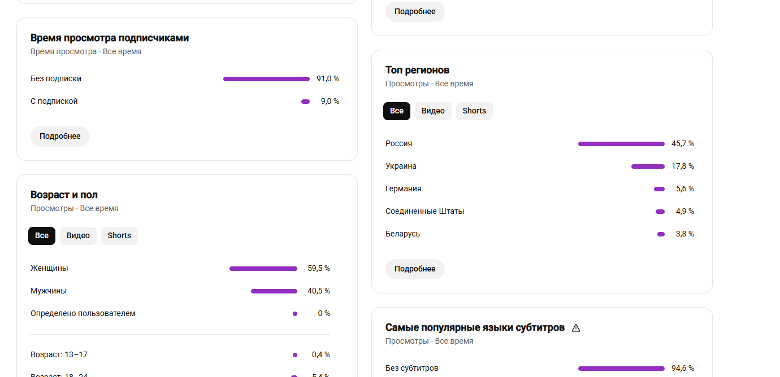Click the Украина region row bar

(648, 166)
